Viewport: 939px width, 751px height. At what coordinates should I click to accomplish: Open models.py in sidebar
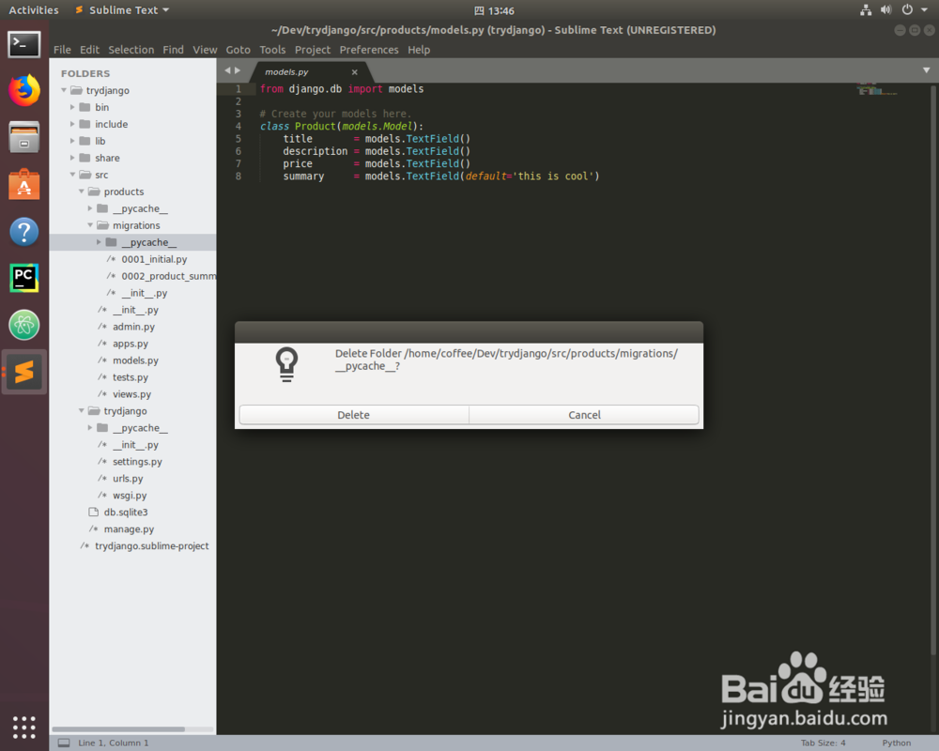pos(135,360)
